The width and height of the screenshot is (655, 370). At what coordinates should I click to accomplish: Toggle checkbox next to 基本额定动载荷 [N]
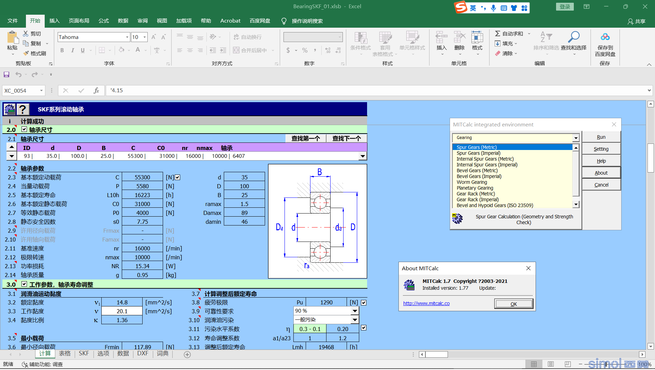(x=177, y=177)
